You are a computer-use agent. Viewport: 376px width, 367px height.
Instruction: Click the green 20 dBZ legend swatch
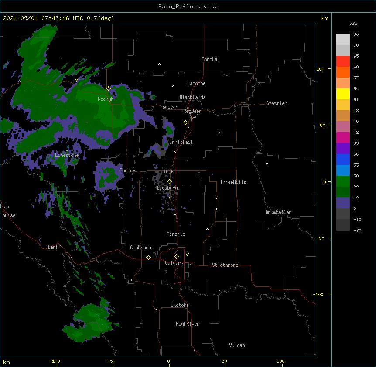343,181
